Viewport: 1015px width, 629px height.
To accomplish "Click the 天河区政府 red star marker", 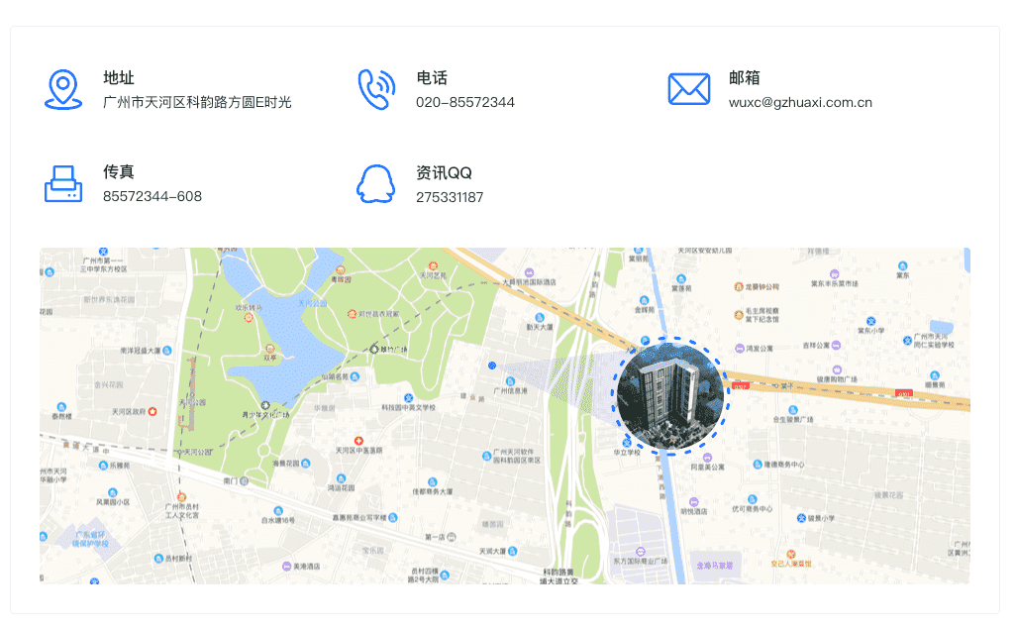I will [x=152, y=411].
